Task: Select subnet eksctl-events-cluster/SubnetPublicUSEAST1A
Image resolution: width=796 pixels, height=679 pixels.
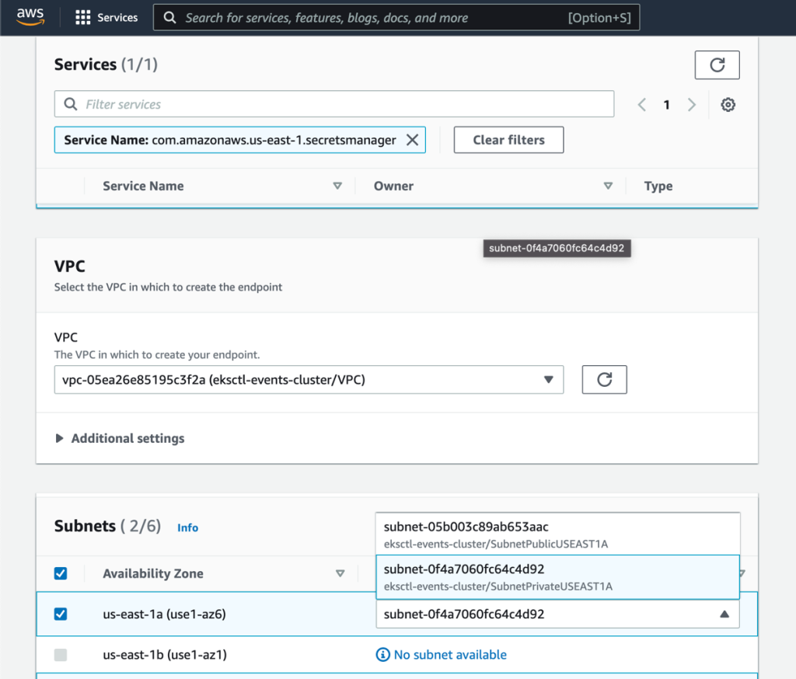Action: (x=557, y=534)
